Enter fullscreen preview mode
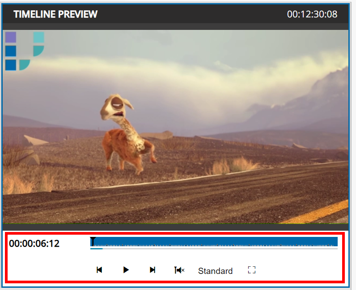The width and height of the screenshot is (356, 290). [251, 270]
